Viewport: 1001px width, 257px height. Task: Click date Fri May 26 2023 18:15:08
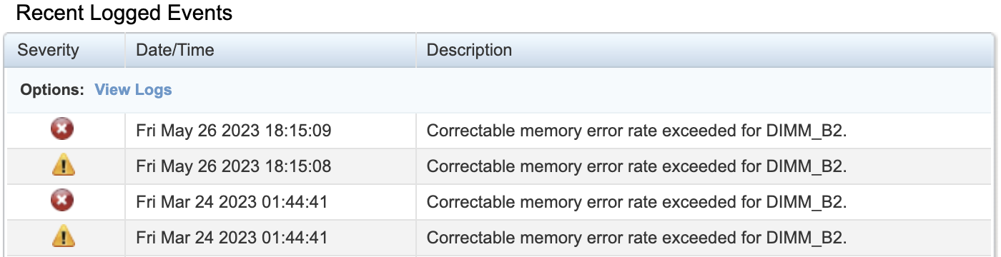[234, 167]
